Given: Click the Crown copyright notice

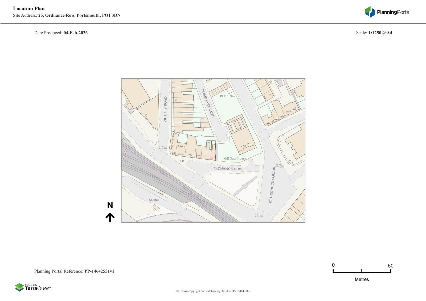Looking at the screenshot, I should click(213, 291).
